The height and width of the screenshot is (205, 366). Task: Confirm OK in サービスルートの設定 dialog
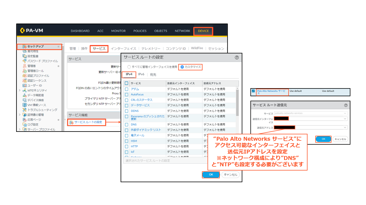click(x=211, y=175)
